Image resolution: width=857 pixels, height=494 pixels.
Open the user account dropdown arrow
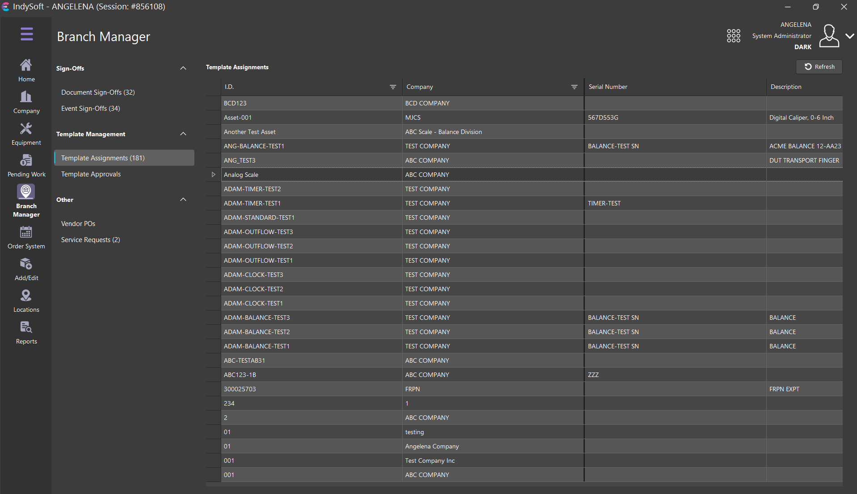[849, 36]
